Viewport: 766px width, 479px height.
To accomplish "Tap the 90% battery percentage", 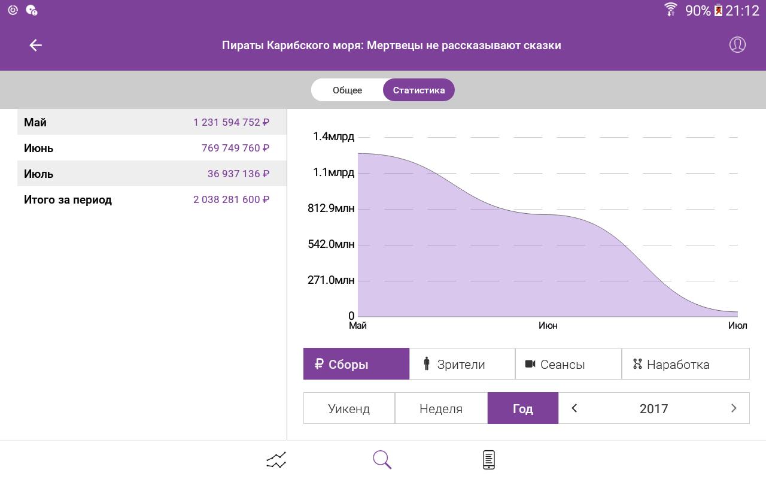I will pos(698,11).
